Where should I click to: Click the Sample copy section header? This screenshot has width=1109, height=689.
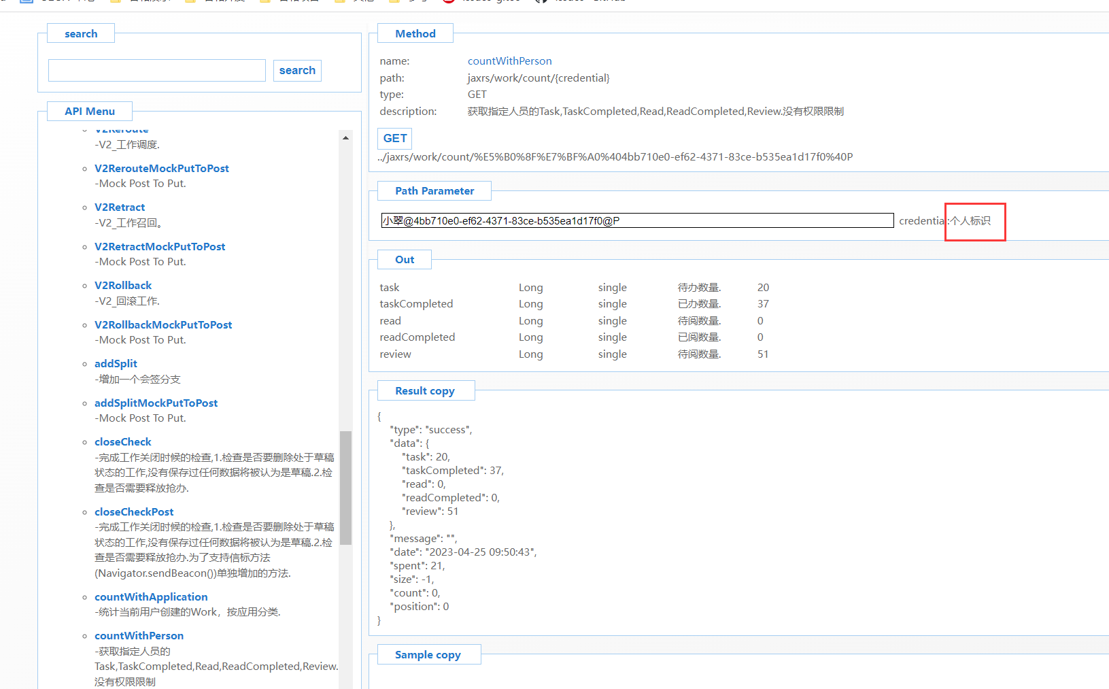tap(428, 655)
